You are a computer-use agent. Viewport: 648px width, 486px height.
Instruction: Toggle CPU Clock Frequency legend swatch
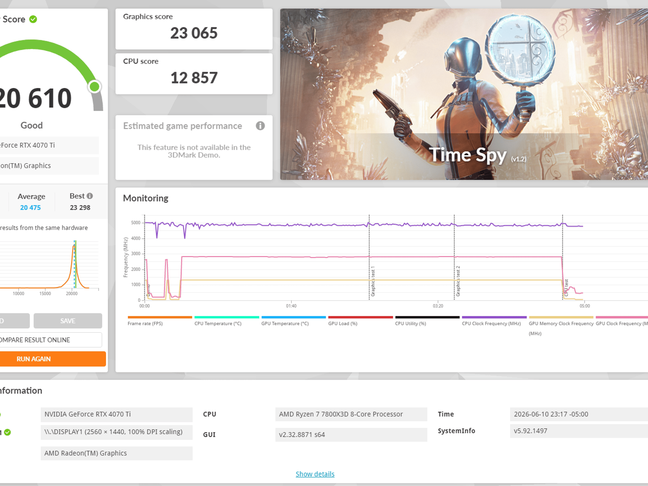[x=494, y=317]
